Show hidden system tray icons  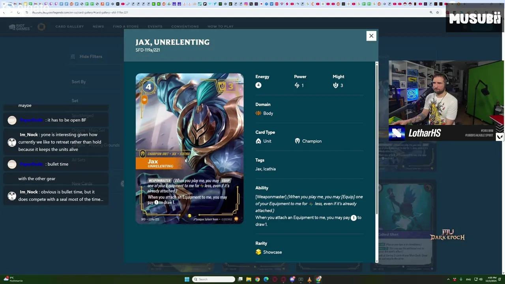(448, 279)
